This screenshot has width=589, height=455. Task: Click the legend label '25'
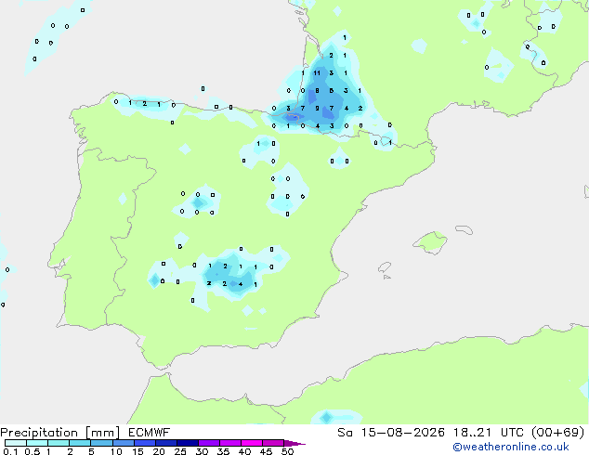point(180,451)
